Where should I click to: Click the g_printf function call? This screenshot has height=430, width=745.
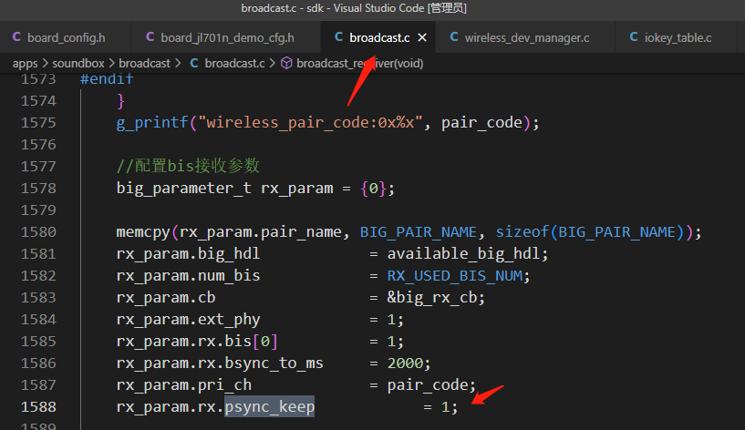pyautogui.click(x=152, y=123)
